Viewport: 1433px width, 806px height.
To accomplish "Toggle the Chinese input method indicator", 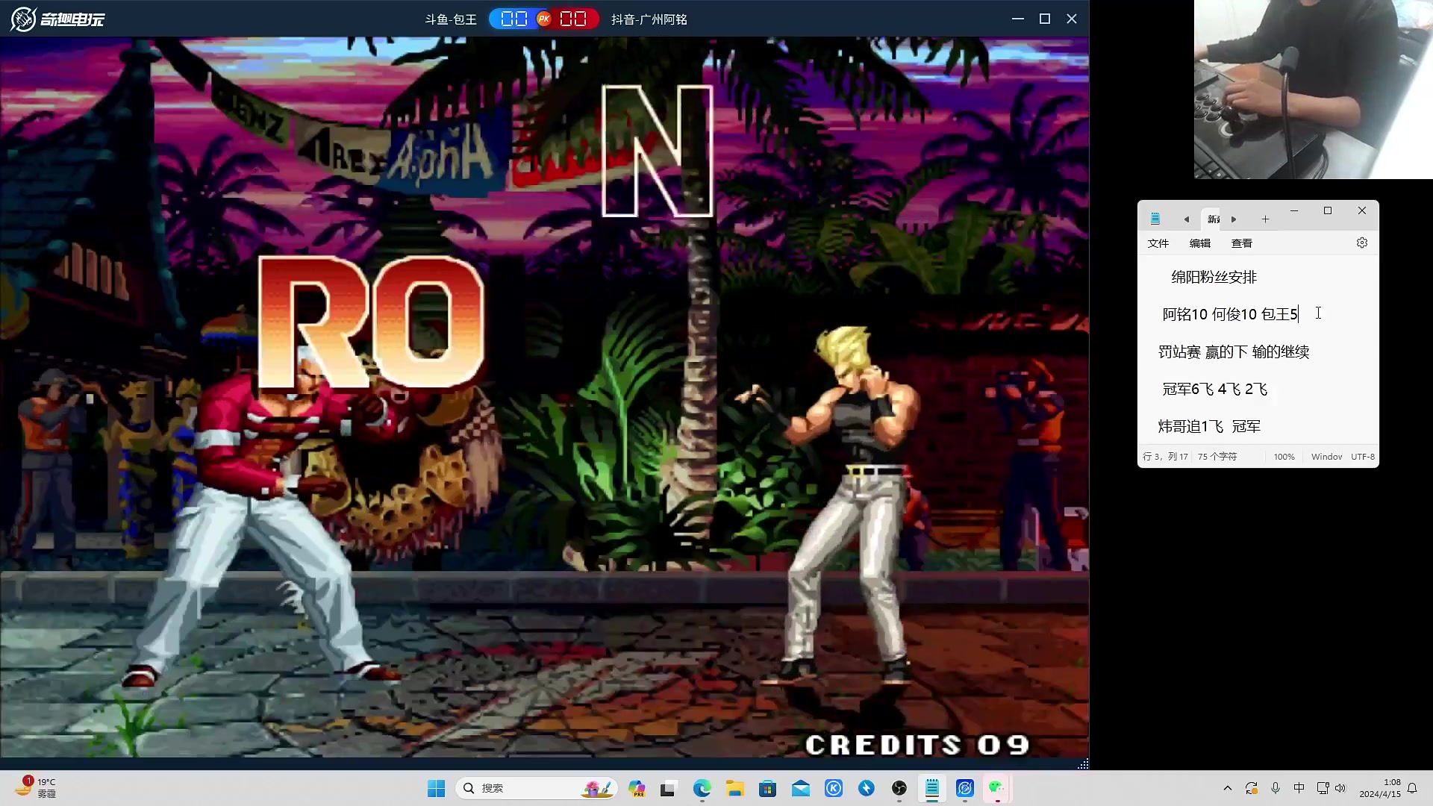I will 1299,788.
